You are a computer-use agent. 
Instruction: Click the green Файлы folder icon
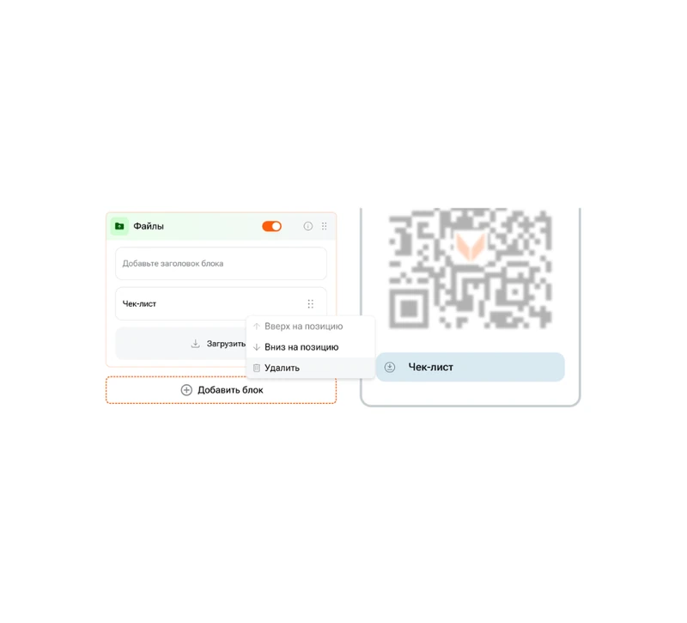tap(119, 226)
